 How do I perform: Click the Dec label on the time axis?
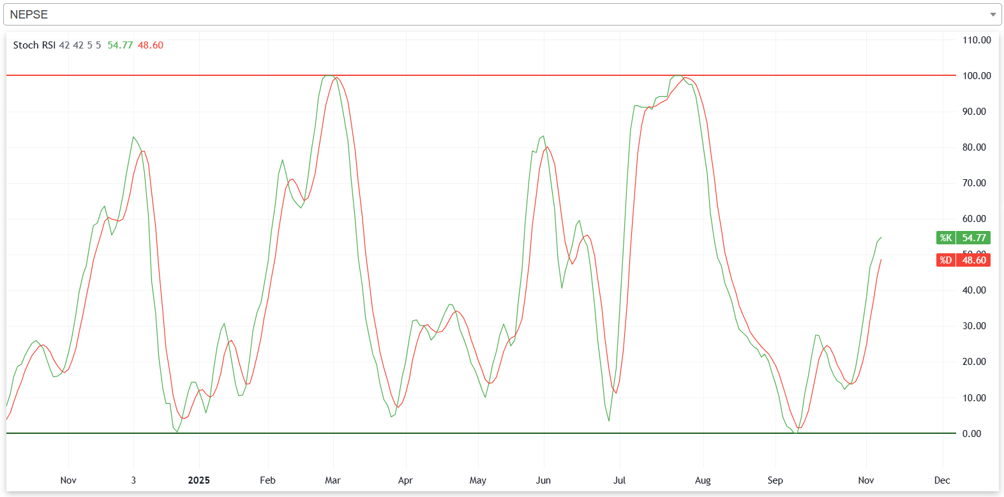pyautogui.click(x=941, y=480)
